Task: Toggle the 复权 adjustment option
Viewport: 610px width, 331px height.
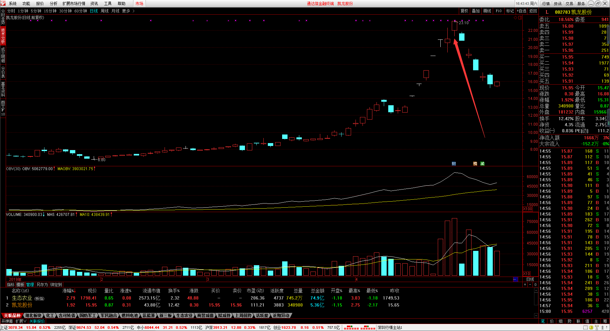Action: [x=464, y=11]
